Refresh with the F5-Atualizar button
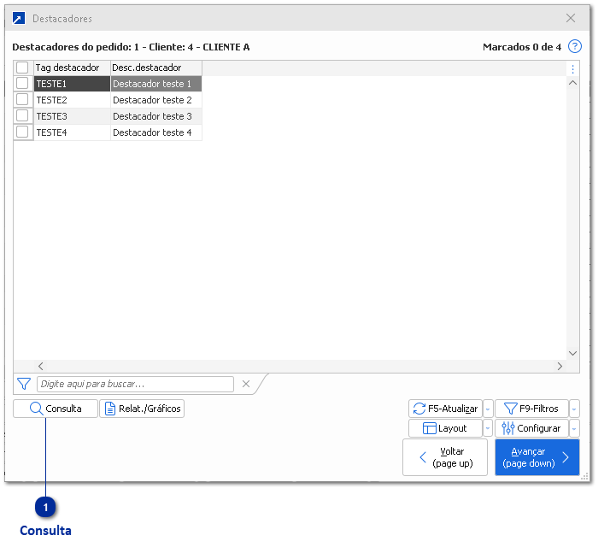This screenshot has width=610, height=553. [x=445, y=409]
